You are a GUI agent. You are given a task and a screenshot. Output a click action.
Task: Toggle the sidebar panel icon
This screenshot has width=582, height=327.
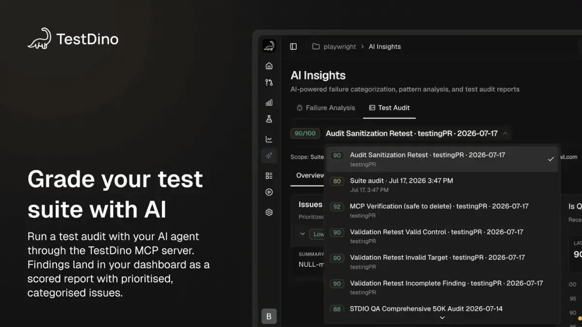[293, 47]
